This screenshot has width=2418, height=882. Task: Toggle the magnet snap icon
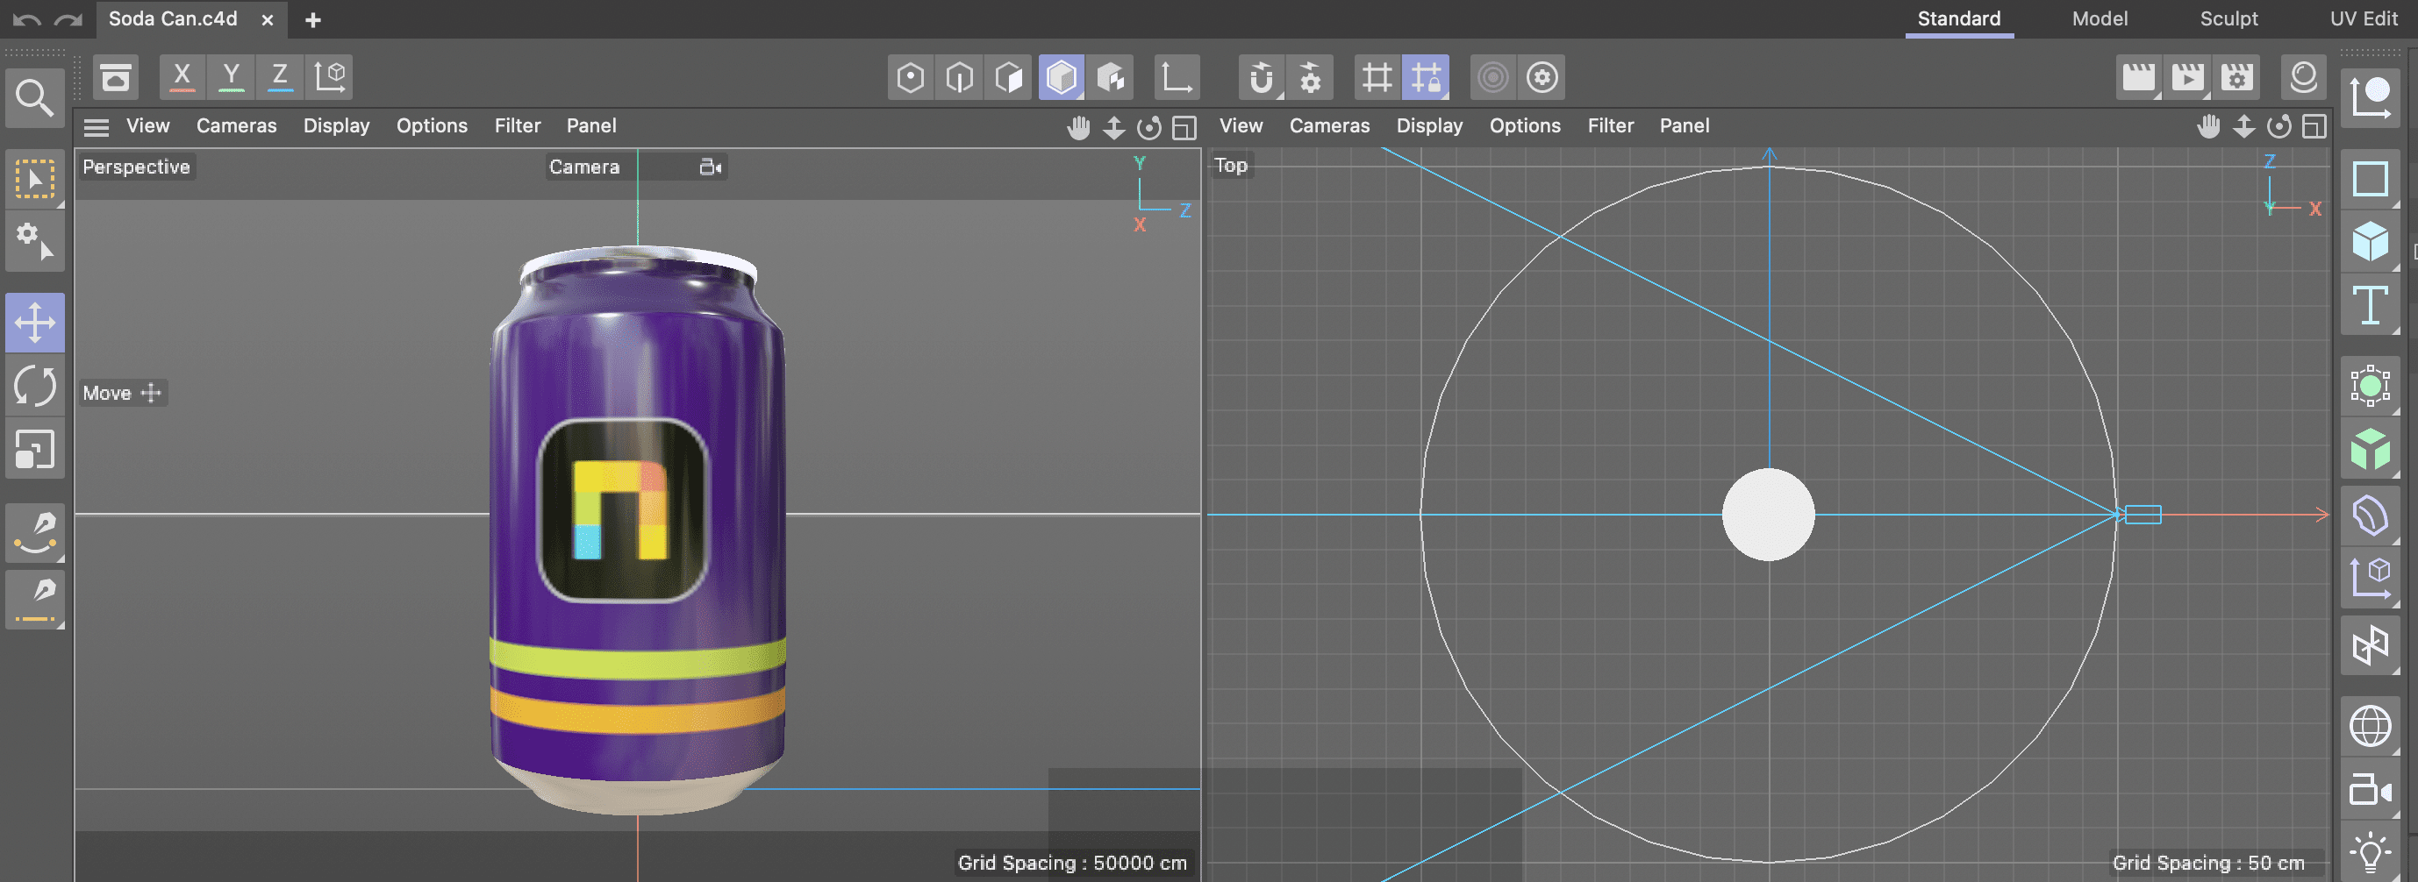(1262, 78)
